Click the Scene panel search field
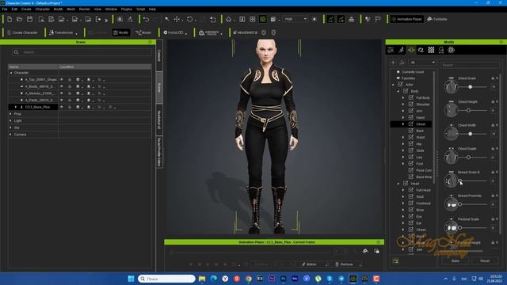Viewport: 507px width, 285px height. [82, 52]
